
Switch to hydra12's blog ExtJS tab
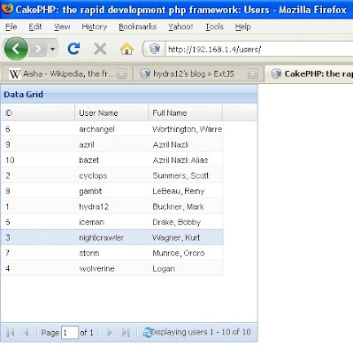(197, 73)
